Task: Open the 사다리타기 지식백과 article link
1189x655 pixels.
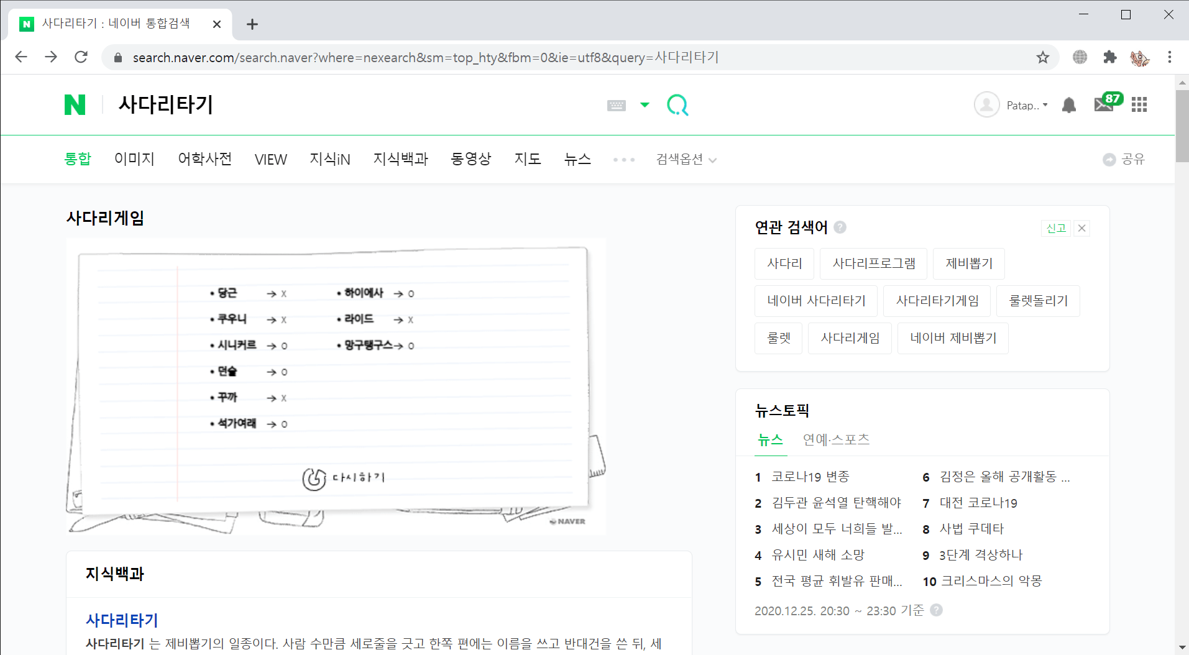Action: [x=122, y=620]
